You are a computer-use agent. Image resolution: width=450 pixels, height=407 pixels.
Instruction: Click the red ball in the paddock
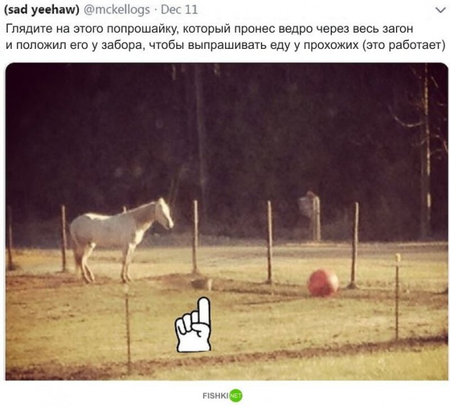(x=323, y=283)
